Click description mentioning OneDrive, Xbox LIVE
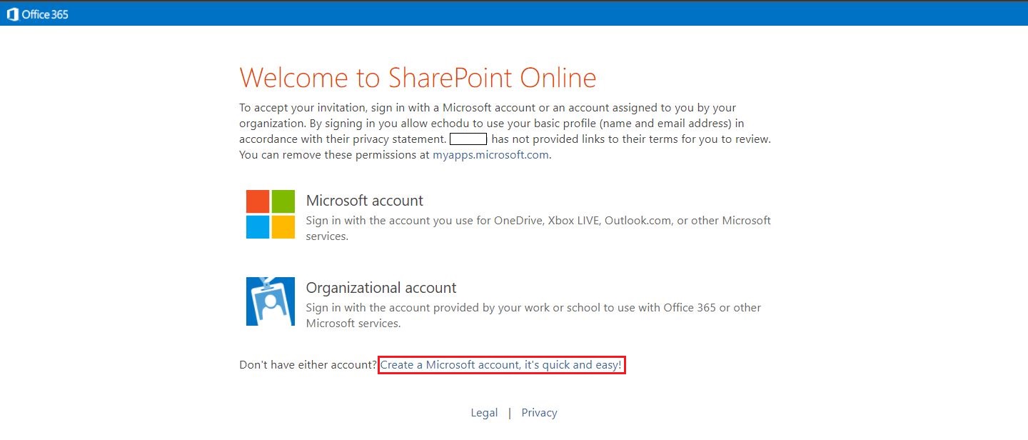Screen dimensions: 1028x440 tap(538, 229)
